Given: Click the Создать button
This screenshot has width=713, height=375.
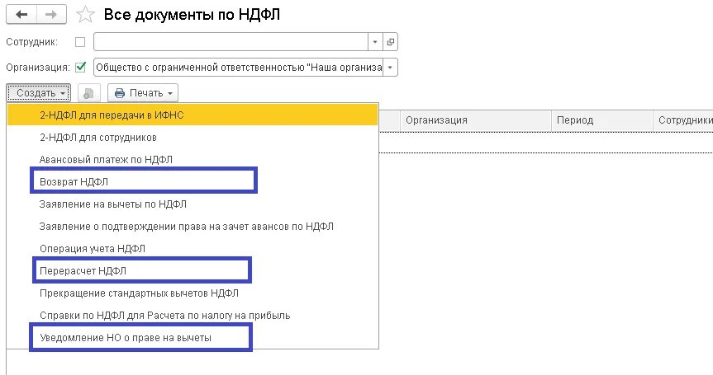Looking at the screenshot, I should (x=39, y=92).
